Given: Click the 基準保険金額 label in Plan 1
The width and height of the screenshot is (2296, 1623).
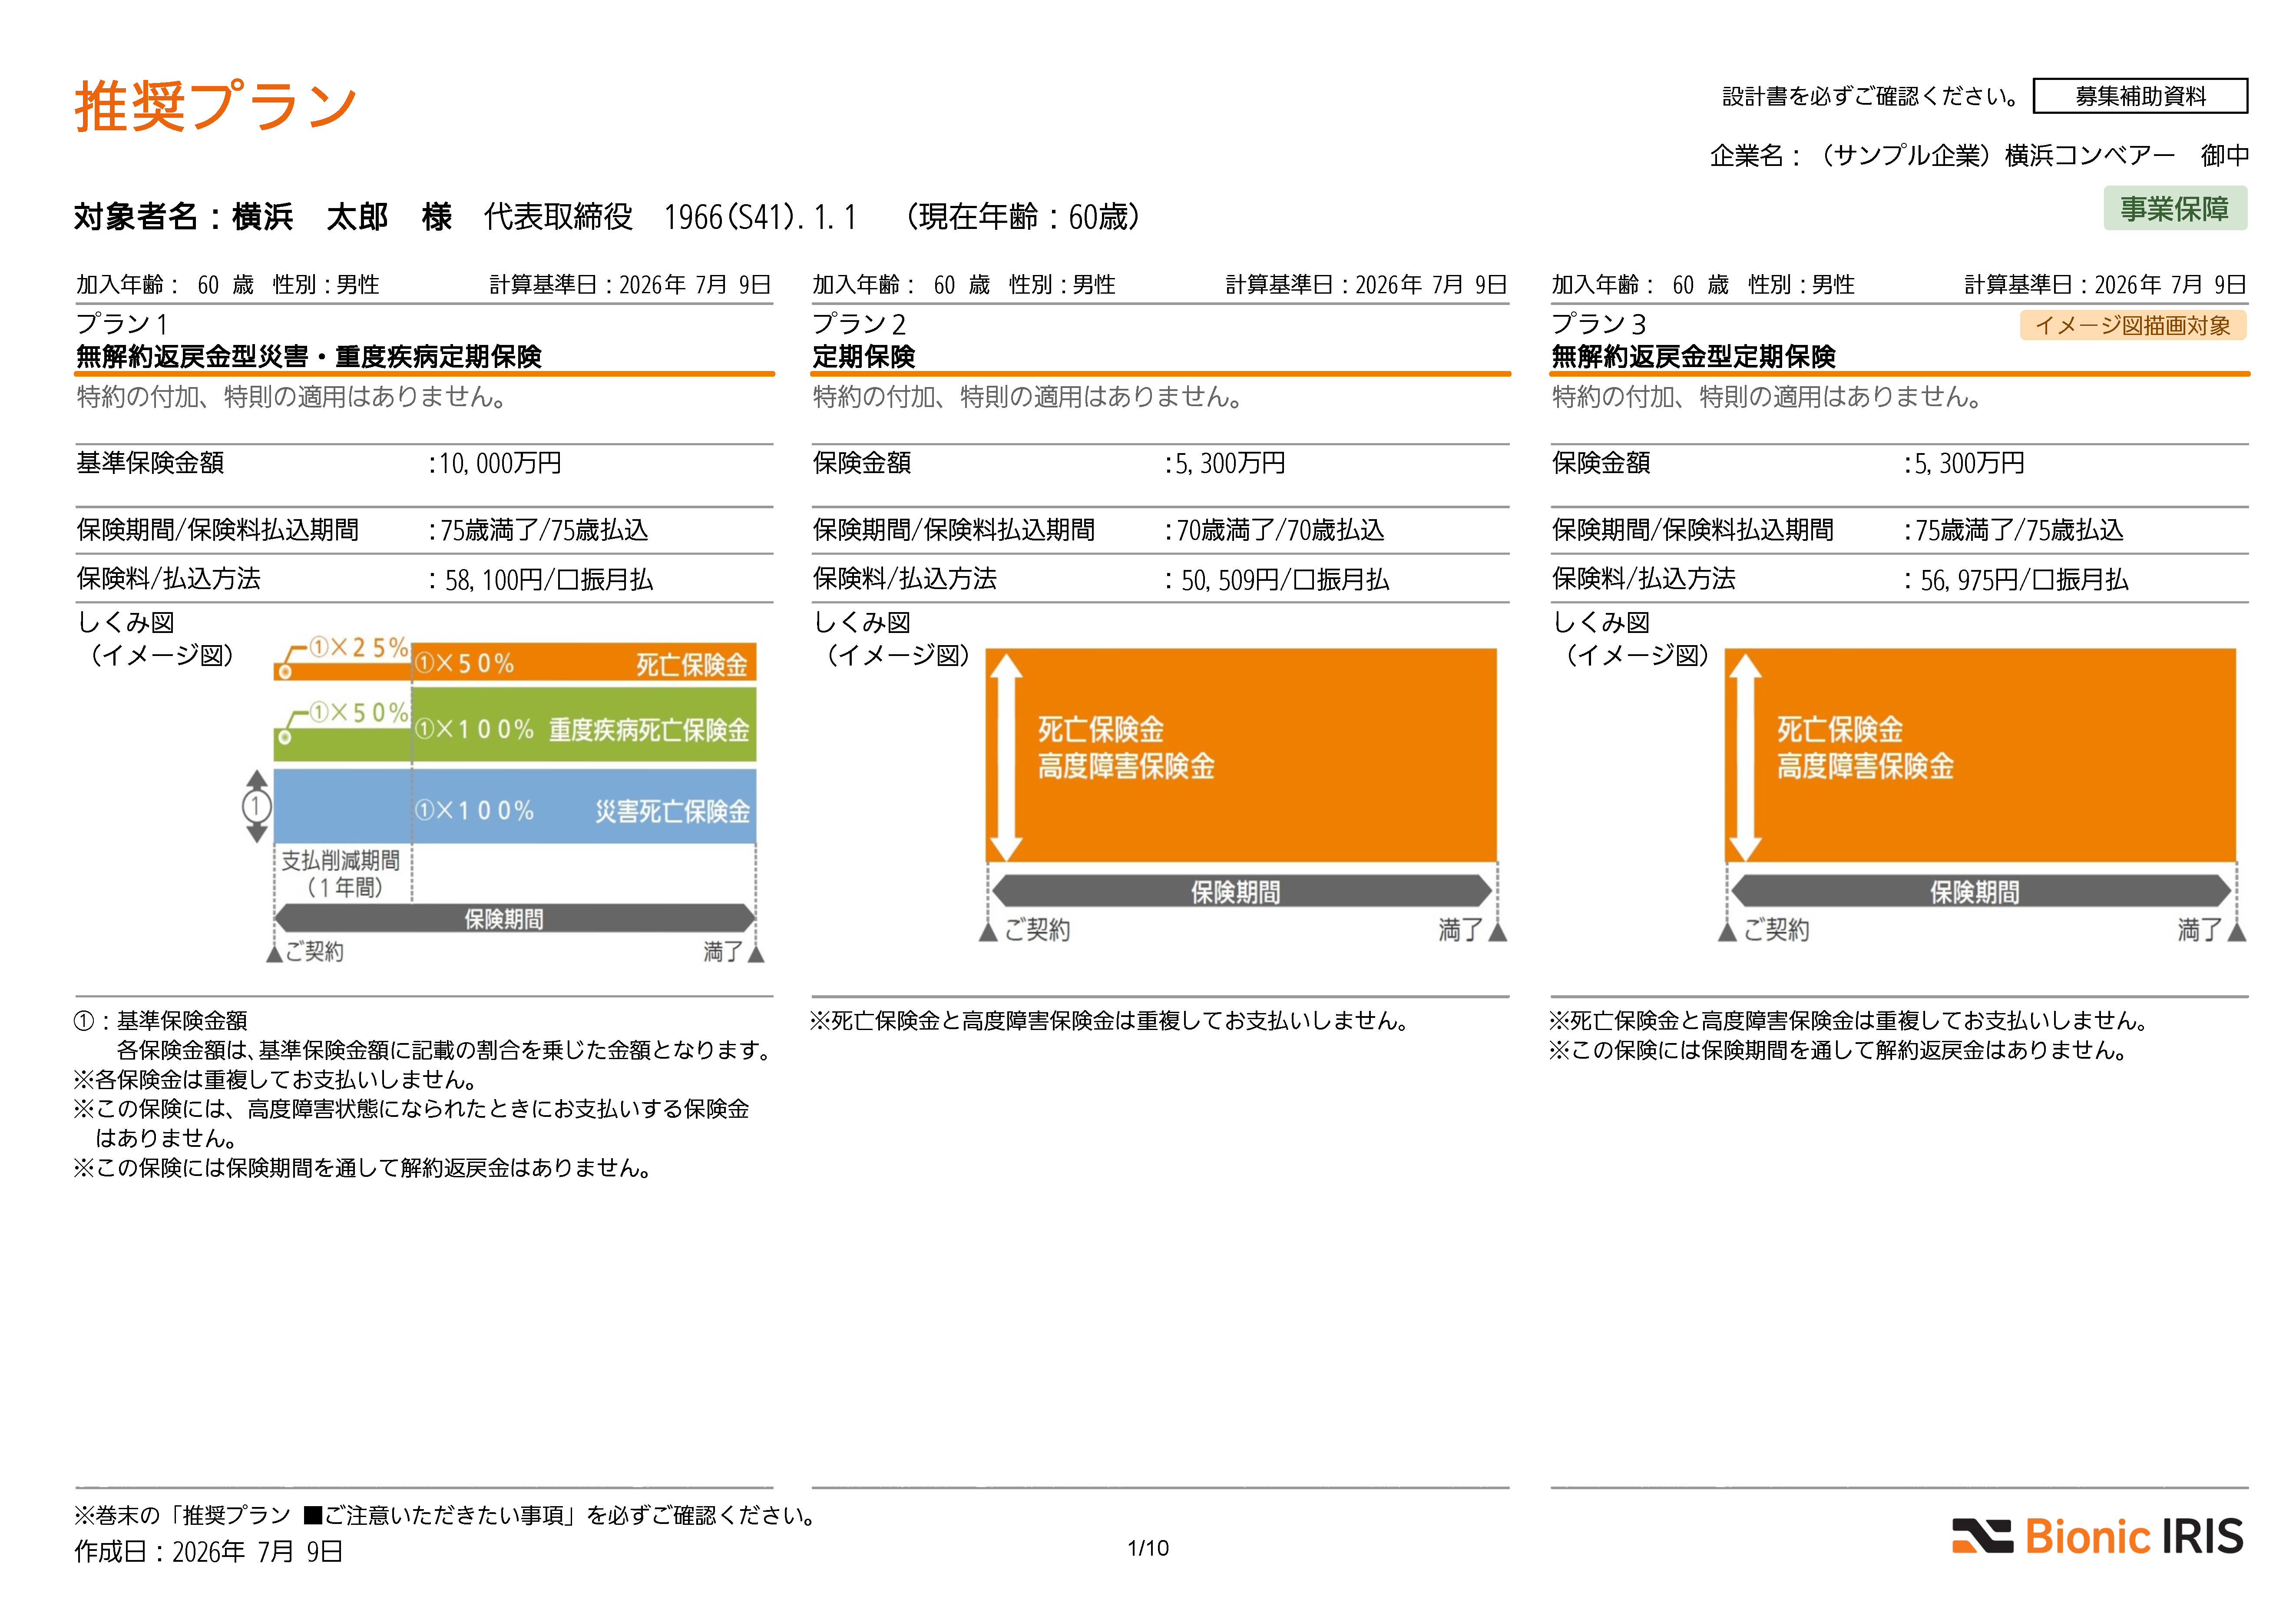Looking at the screenshot, I should [x=150, y=463].
